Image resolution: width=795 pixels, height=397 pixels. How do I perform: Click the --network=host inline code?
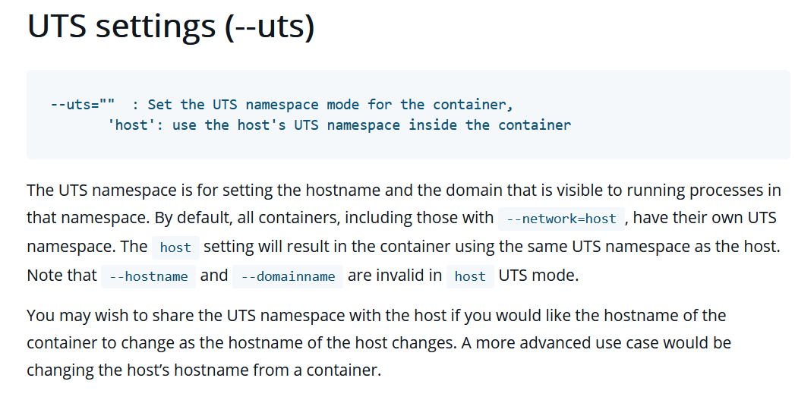pyautogui.click(x=561, y=219)
